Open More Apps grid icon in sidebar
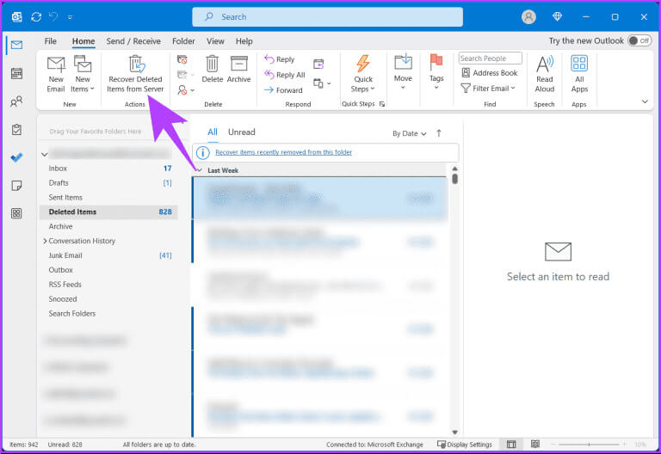The image size is (661, 454). [x=16, y=213]
